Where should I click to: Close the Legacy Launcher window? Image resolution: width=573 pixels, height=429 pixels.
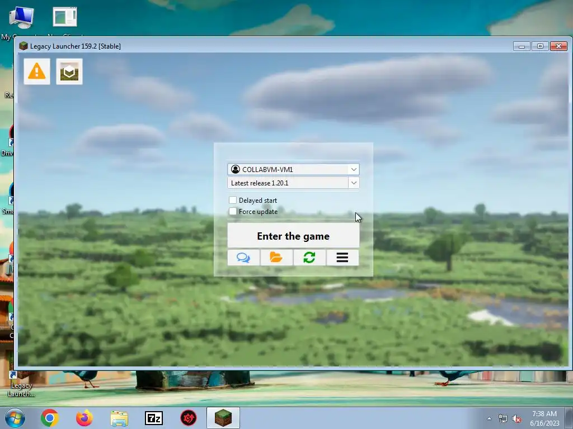coord(559,46)
